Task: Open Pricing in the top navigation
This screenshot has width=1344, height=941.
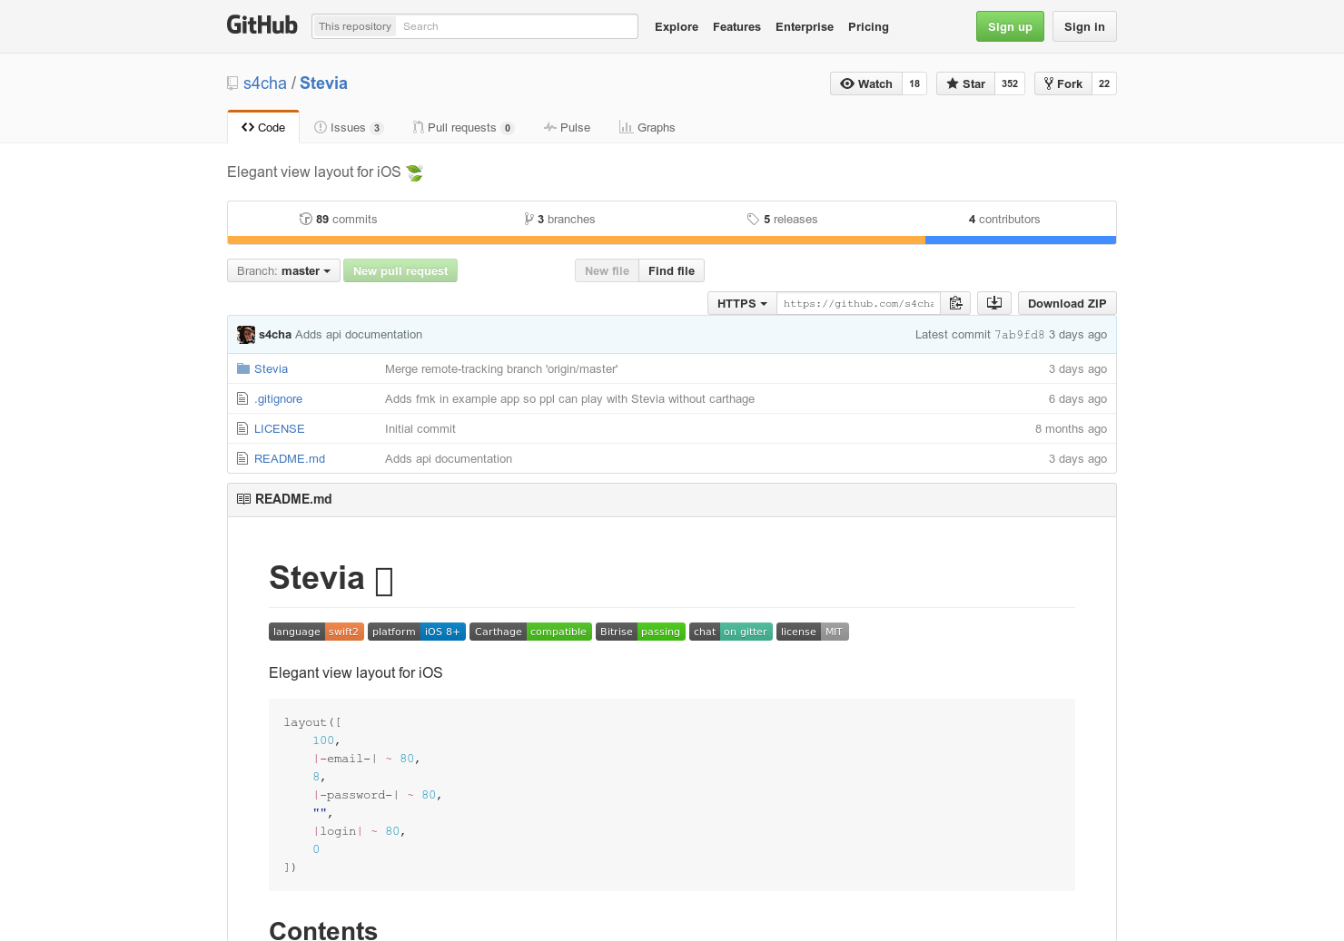Action: click(x=868, y=26)
